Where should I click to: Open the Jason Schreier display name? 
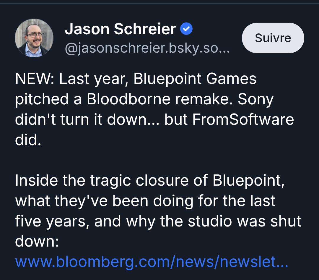(120, 29)
